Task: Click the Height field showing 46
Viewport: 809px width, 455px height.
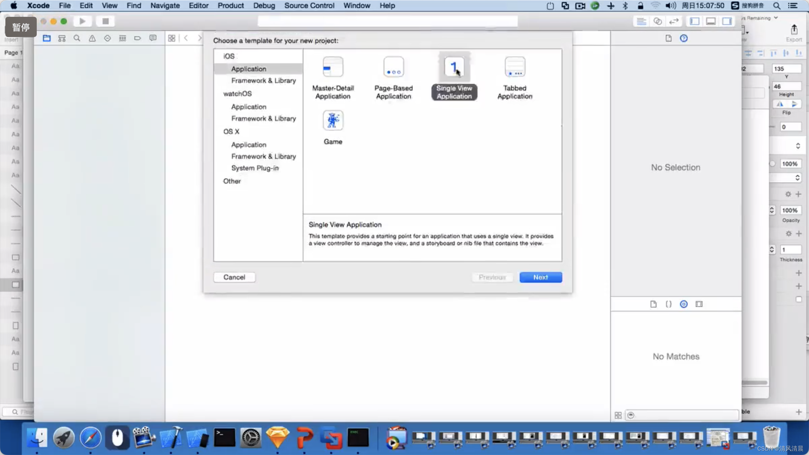Action: pyautogui.click(x=786, y=86)
